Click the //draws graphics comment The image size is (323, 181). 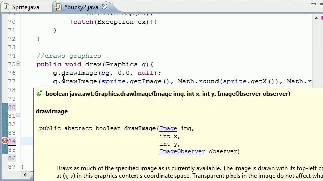tap(69, 56)
